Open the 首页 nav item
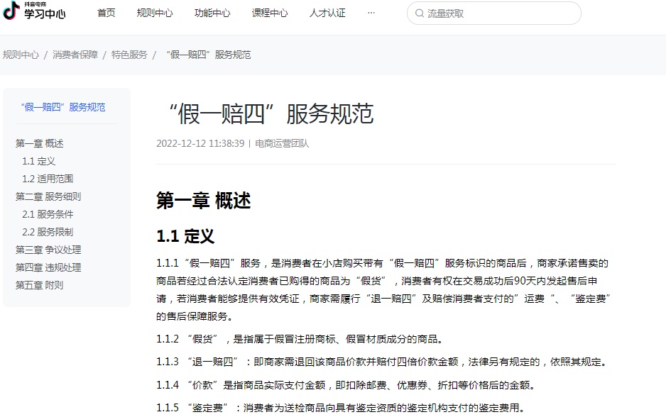666x417 pixels. tap(106, 13)
